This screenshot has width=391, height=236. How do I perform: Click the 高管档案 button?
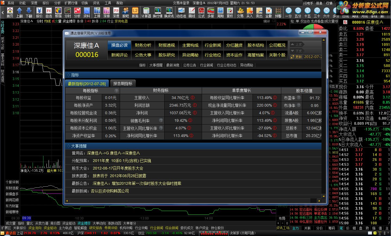click(256, 55)
